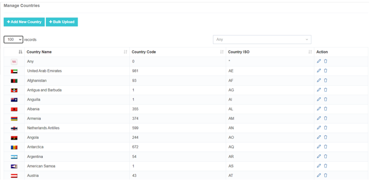Screen dimensions: 370x188
Task: Edit the Austria entry
Action: point(319,175)
